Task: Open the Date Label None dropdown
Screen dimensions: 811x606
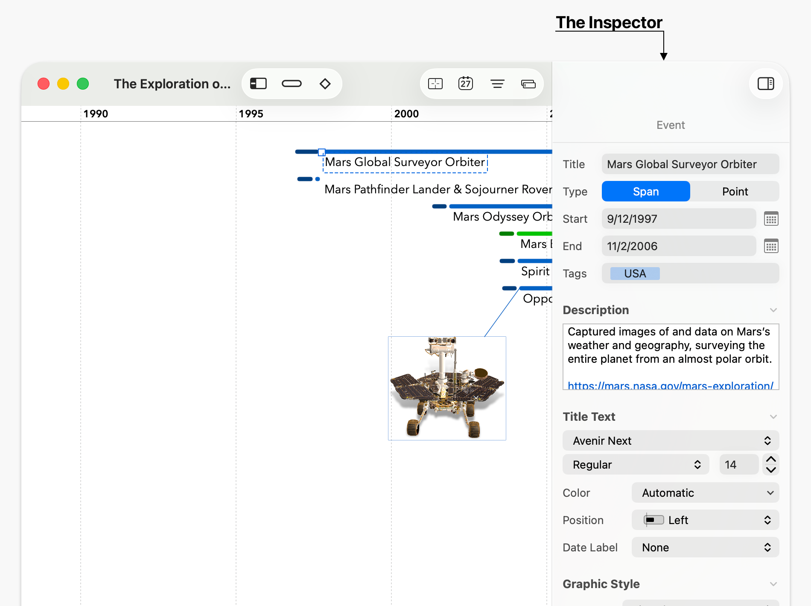Action: [x=705, y=548]
